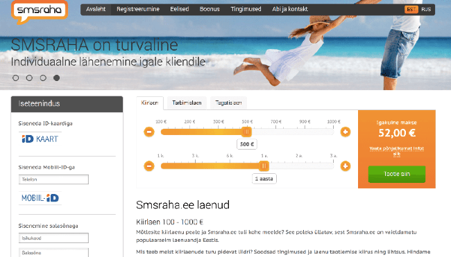Click the 52,00 € monthly payment value
Viewport: 451px width, 257px height.
coord(397,133)
